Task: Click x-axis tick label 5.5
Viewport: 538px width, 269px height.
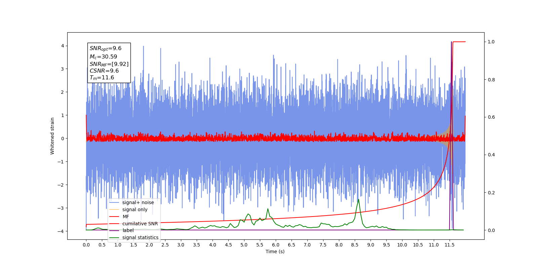Action: coord(260,245)
